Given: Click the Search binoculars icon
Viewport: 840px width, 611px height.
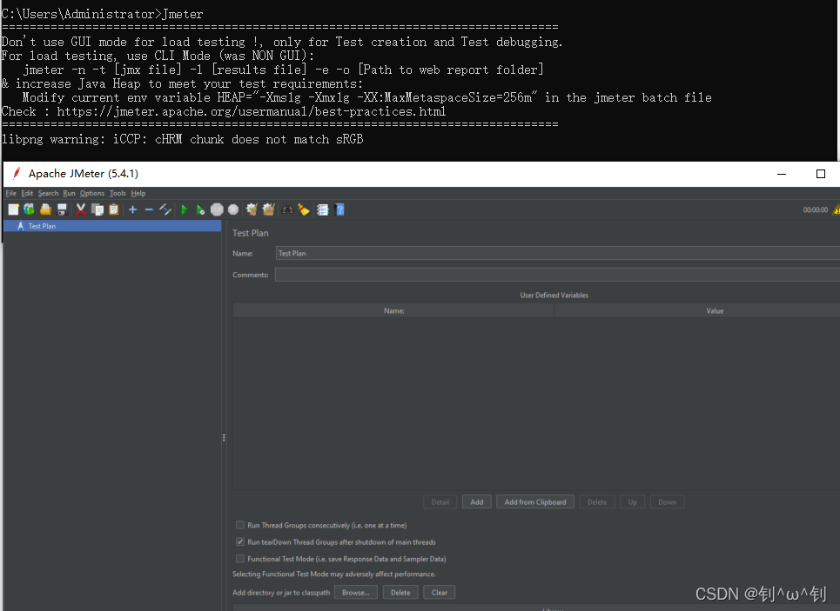Looking at the screenshot, I should [287, 209].
